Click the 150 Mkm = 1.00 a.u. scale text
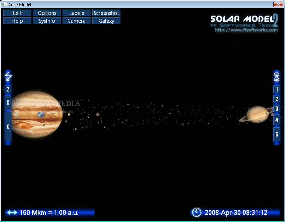285x222 pixels. tap(49, 212)
